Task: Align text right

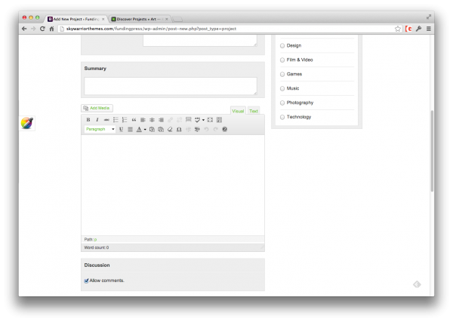Action: click(x=162, y=120)
